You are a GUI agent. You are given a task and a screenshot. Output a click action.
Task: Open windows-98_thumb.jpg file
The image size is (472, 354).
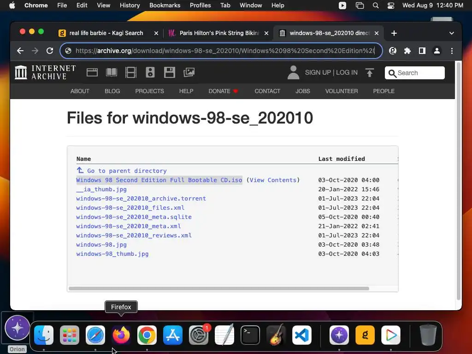(112, 254)
